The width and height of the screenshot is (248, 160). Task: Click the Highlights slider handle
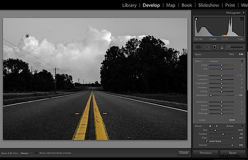coord(222,83)
